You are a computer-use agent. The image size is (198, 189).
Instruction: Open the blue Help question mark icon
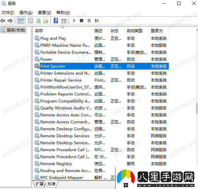point(56,21)
